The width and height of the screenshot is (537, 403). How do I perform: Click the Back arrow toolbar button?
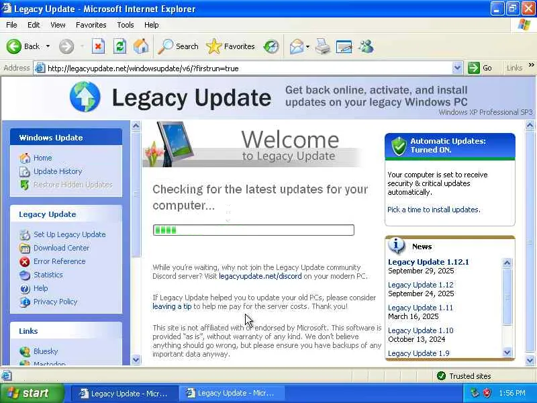point(13,46)
